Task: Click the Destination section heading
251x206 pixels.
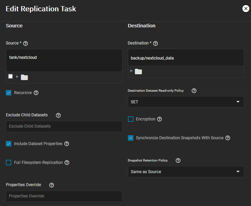Action: tap(142, 26)
